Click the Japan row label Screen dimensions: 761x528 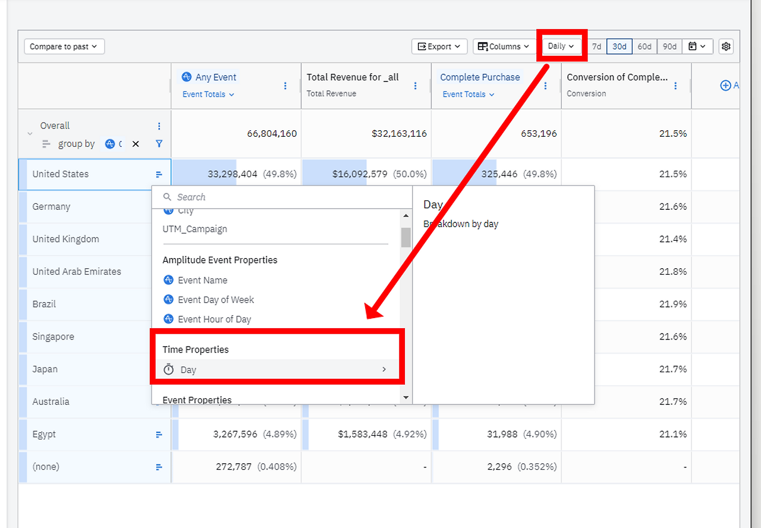[45, 369]
